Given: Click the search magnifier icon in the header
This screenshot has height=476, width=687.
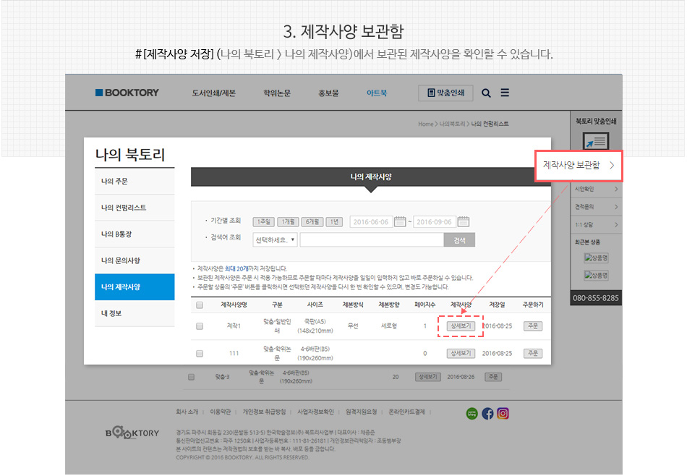Looking at the screenshot, I should pyautogui.click(x=486, y=93).
